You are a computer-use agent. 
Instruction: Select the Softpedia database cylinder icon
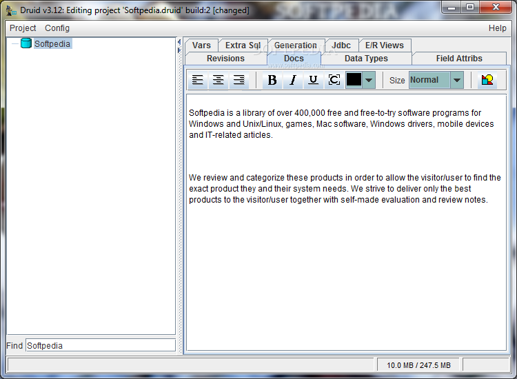26,43
